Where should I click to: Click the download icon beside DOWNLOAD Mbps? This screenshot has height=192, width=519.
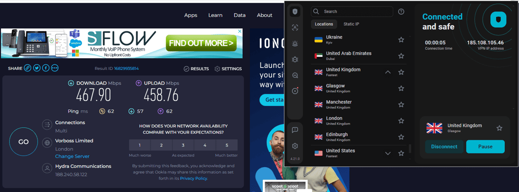tap(71, 84)
